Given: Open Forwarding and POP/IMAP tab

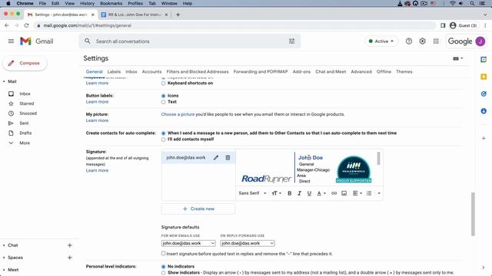Looking at the screenshot, I should [x=261, y=71].
